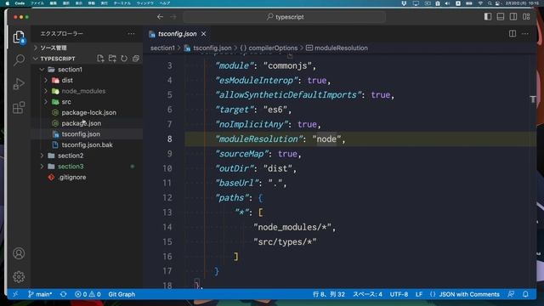Expand the source control section
This screenshot has height=306, width=544.
click(87, 48)
